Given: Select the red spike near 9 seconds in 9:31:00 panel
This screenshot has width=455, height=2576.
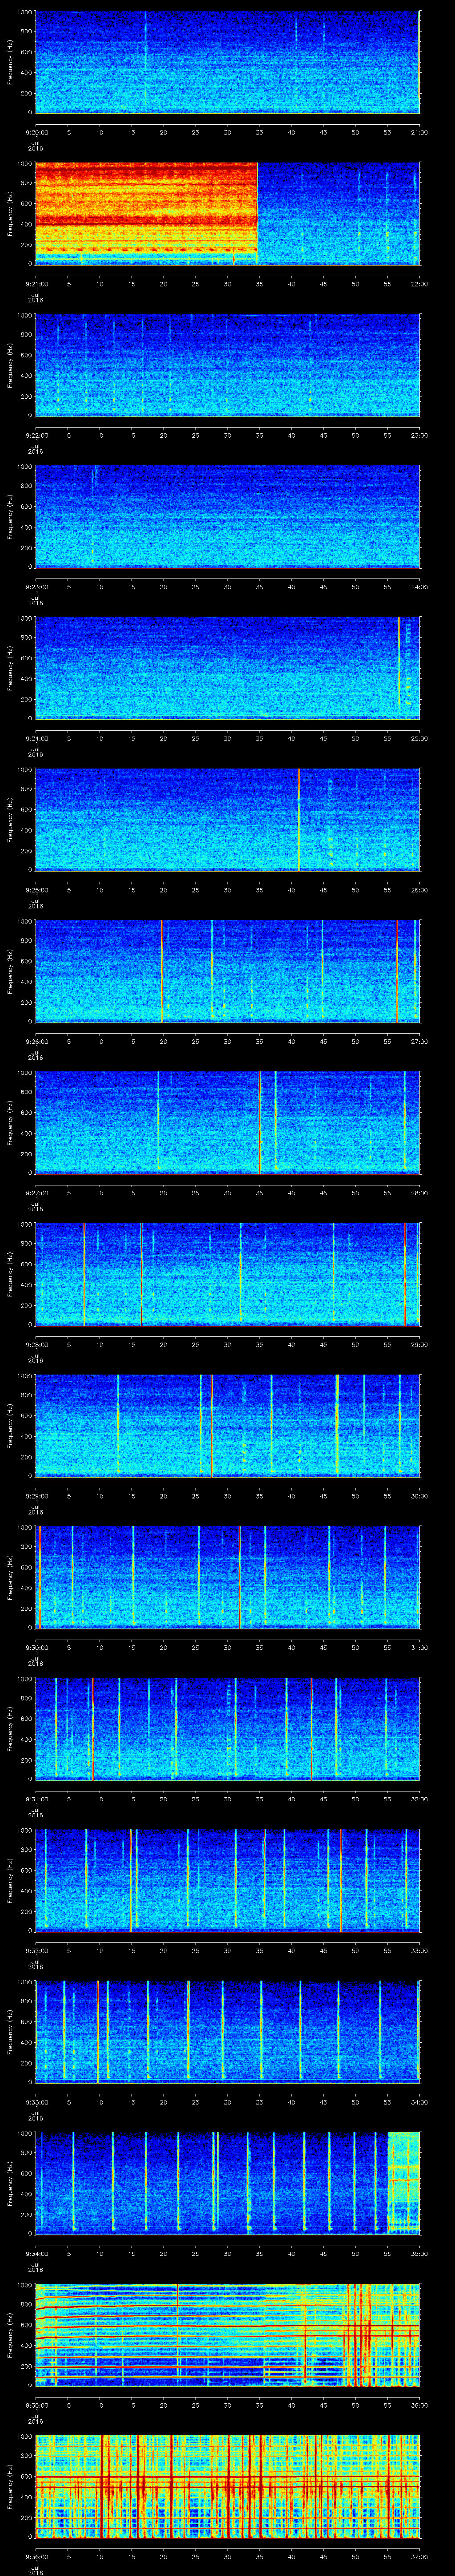Looking at the screenshot, I should point(93,1728).
